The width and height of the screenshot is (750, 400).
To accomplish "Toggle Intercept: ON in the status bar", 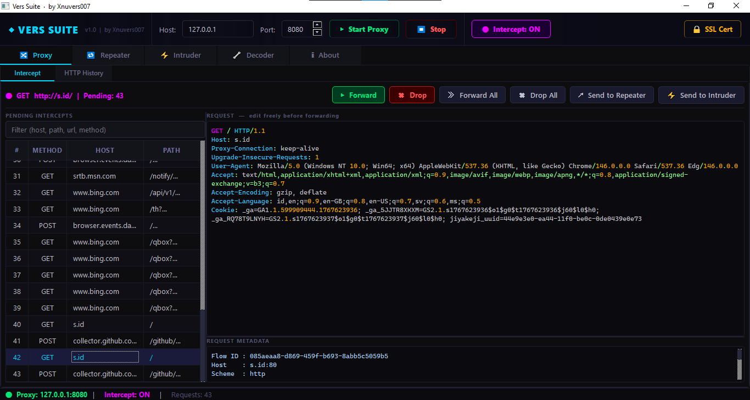I will [x=127, y=395].
